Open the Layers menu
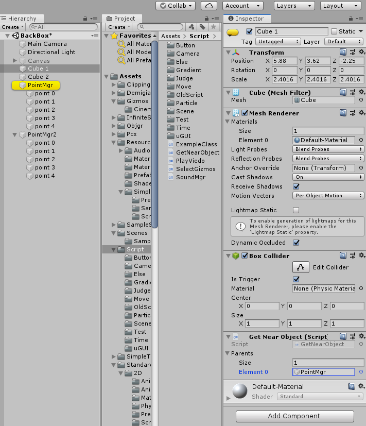This screenshot has height=426, width=366. tap(294, 6)
